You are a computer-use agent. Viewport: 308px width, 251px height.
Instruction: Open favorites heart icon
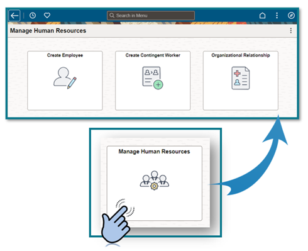47,15
